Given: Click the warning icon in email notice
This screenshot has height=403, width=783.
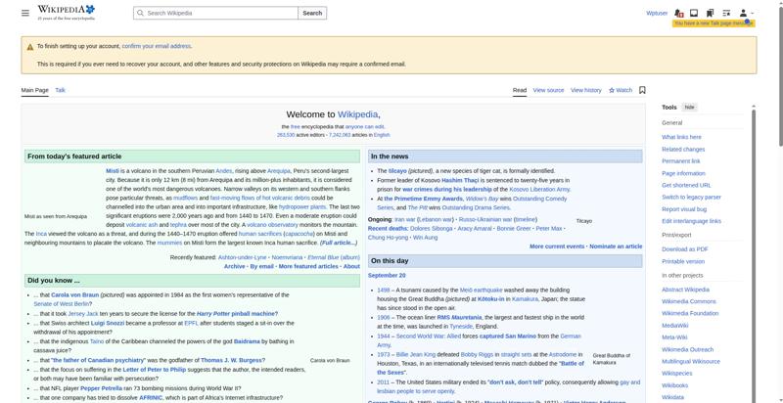Looking at the screenshot, I should tap(30, 46).
